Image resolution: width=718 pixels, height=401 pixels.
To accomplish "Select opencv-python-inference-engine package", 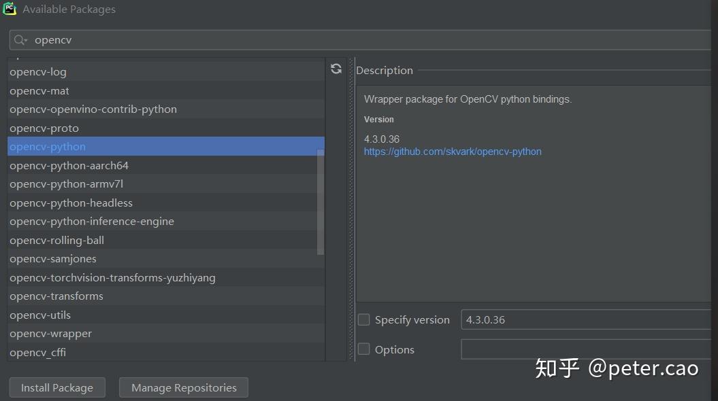I will coord(166,222).
